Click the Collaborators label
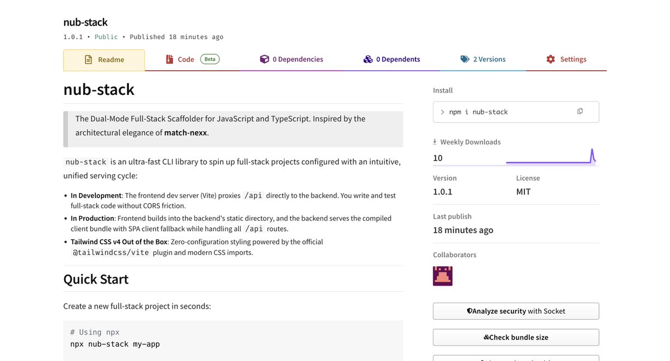 coord(454,255)
